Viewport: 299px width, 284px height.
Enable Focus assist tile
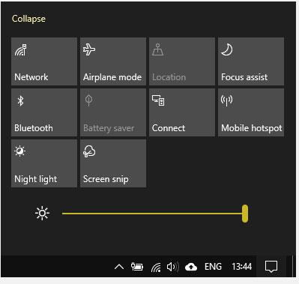coord(251,61)
